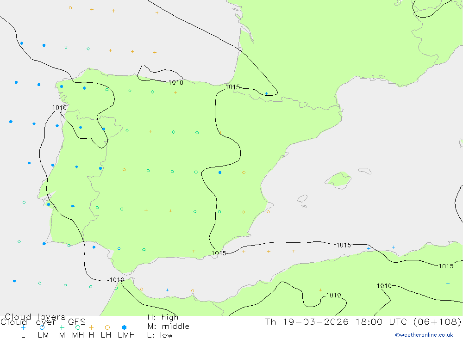Click the filled blue LMH legend dot

124,327
